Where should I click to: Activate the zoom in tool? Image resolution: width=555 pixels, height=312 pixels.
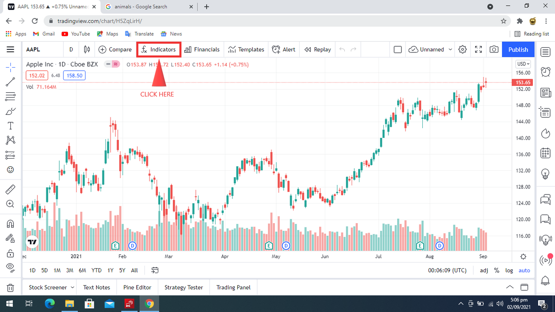pos(10,204)
